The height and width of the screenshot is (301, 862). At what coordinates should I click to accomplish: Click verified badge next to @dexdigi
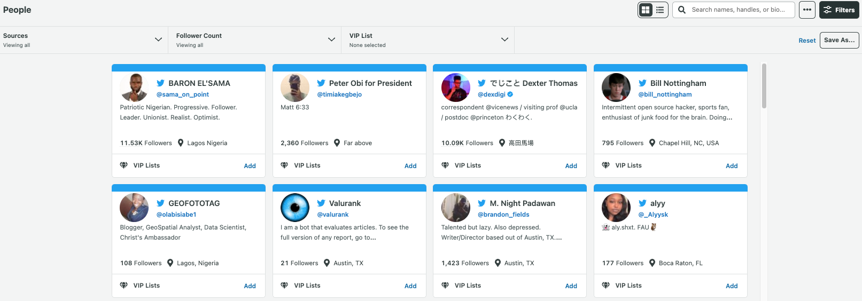click(x=510, y=94)
